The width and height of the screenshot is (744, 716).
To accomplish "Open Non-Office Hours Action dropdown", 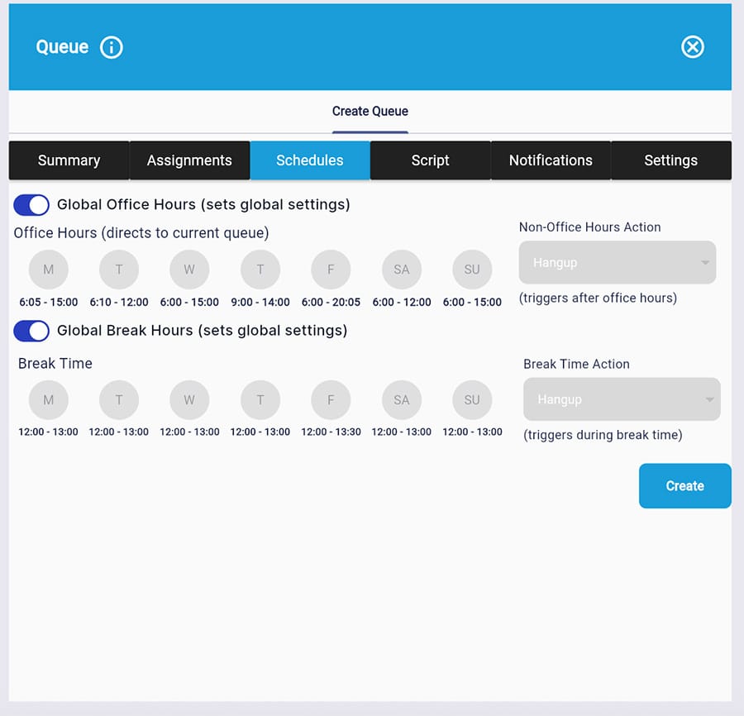I will click(617, 263).
